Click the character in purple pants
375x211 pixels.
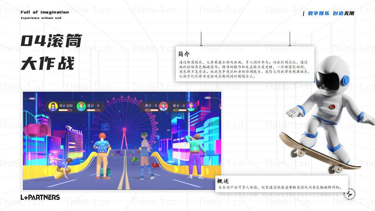[x=196, y=156]
